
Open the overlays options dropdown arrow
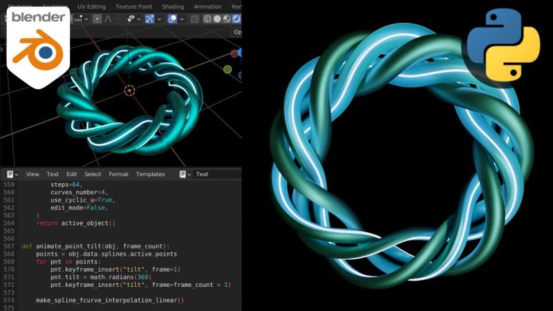click(182, 19)
